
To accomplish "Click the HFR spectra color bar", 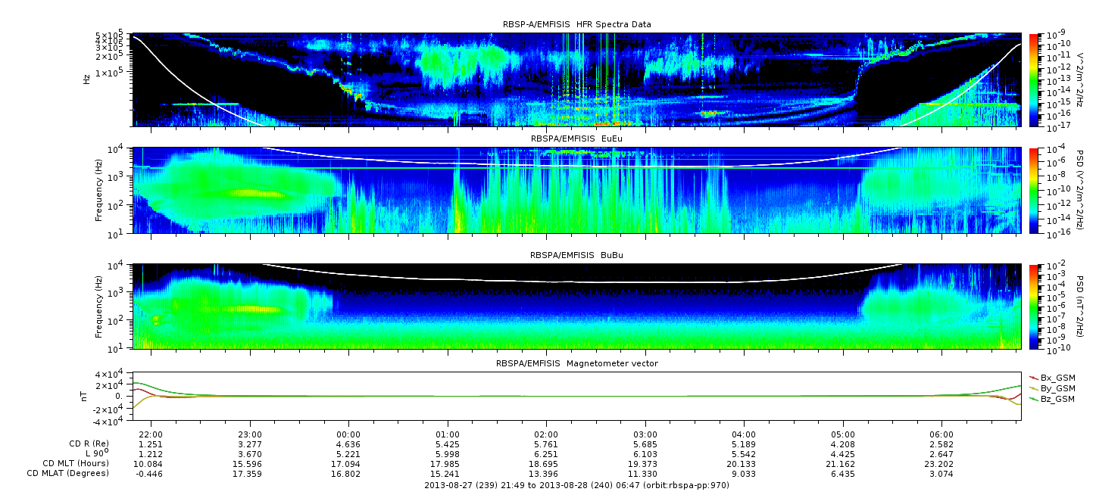I will 1033,79.
